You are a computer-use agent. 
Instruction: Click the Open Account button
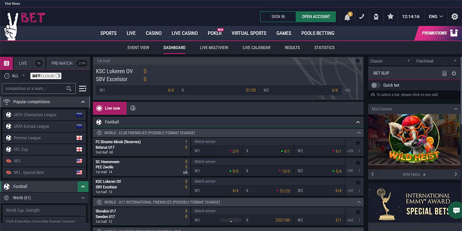tap(316, 17)
